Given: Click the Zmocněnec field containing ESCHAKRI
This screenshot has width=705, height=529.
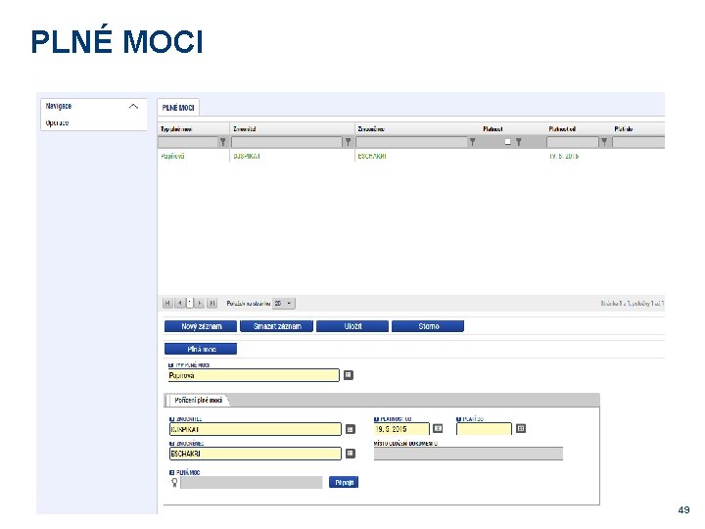Looking at the screenshot, I should click(x=256, y=454).
